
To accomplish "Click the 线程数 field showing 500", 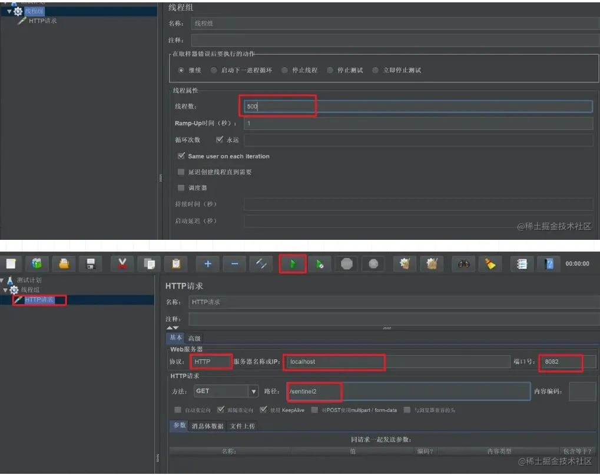I will click(x=418, y=106).
